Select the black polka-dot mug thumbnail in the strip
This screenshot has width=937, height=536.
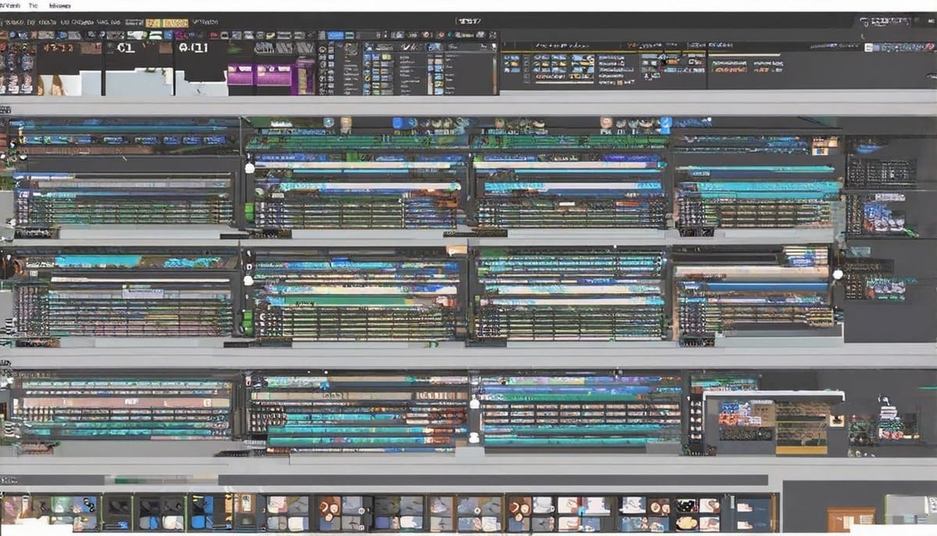[x=686, y=506]
